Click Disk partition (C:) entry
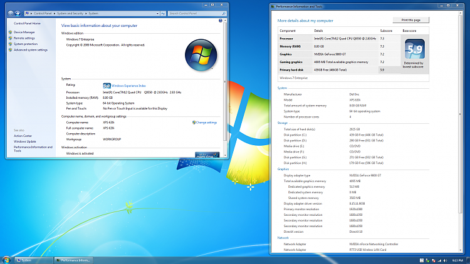 pyautogui.click(x=333, y=135)
